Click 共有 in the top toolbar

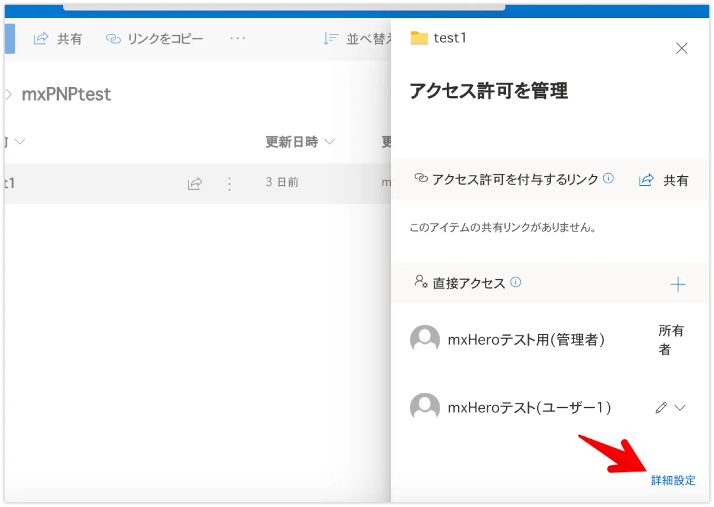[58, 39]
